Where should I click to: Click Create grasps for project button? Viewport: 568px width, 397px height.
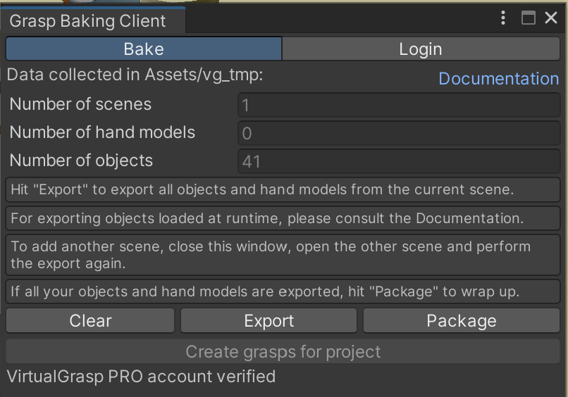click(283, 351)
